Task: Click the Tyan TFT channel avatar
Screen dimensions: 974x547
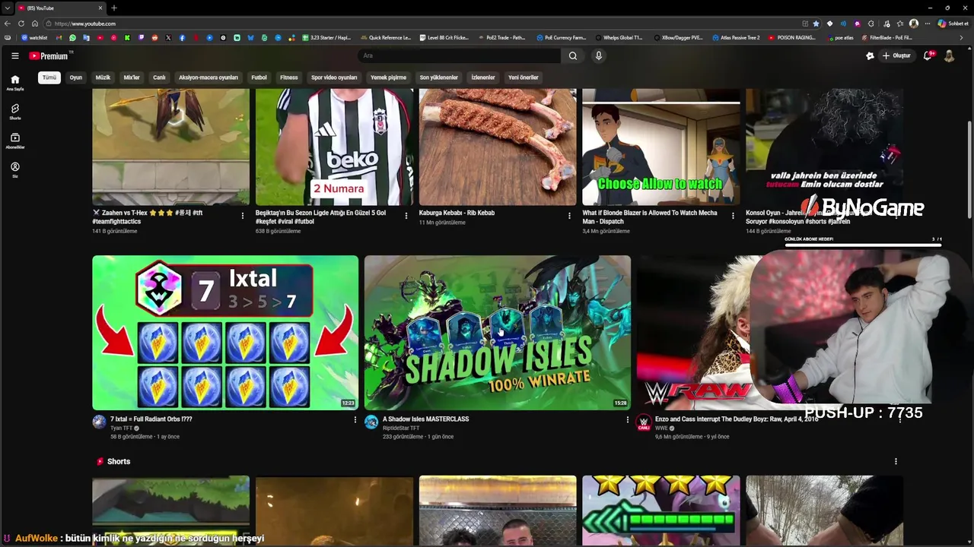Action: [99, 422]
